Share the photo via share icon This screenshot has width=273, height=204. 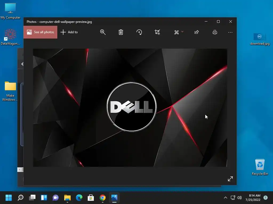[x=196, y=32]
